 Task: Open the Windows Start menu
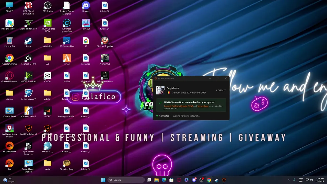coord(103,180)
